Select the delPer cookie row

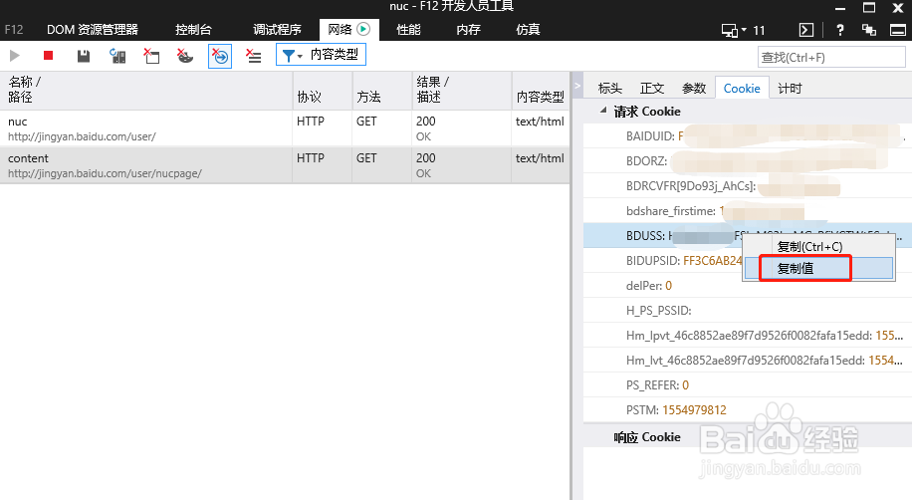coord(748,286)
